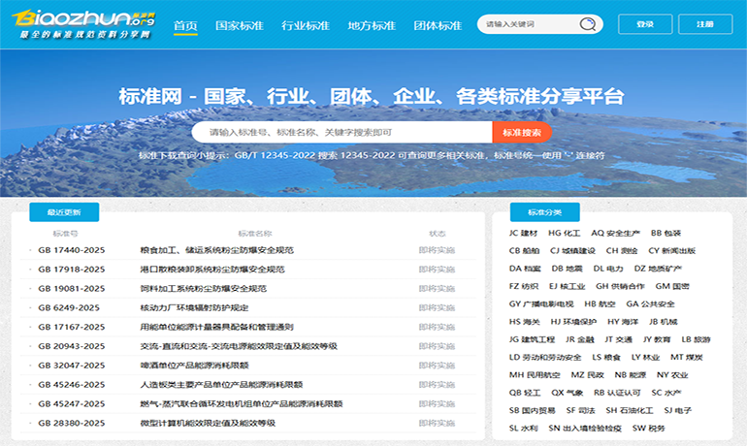This screenshot has height=446, width=747.
Task: Focus the main standard search input box
Action: point(341,132)
